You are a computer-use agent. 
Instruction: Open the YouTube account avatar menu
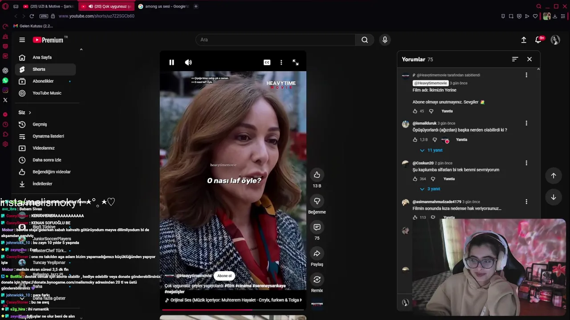point(555,40)
